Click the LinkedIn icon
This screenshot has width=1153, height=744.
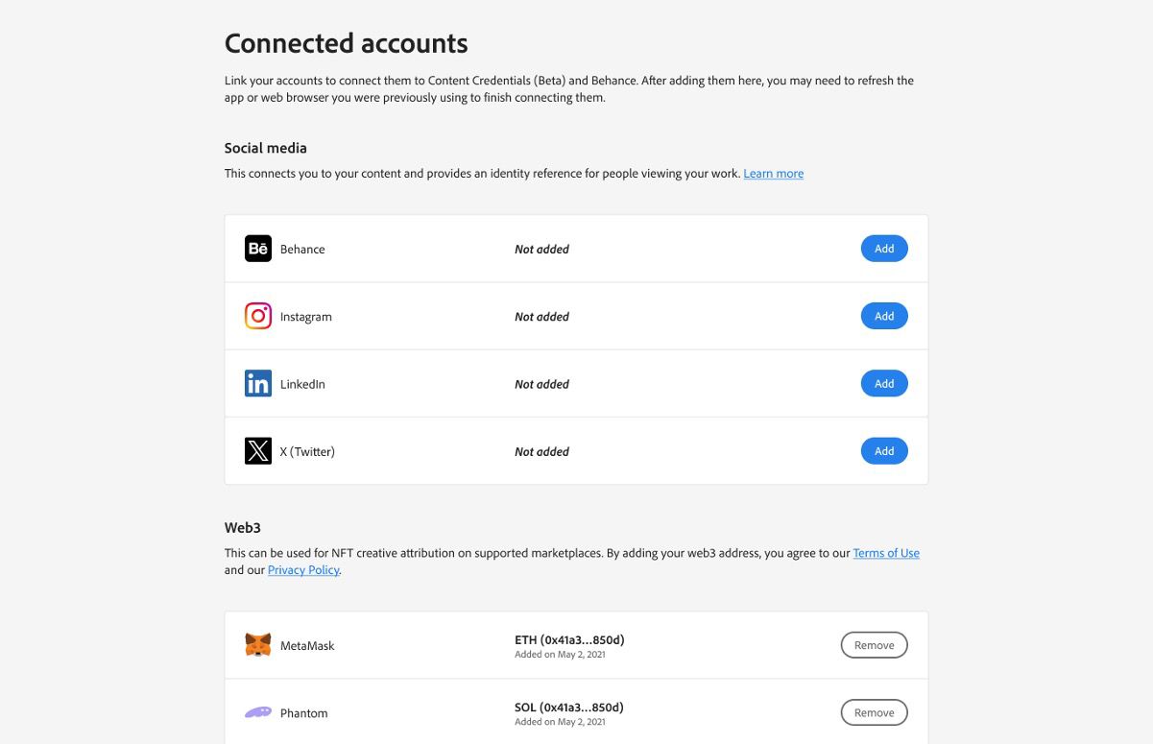[x=257, y=382]
